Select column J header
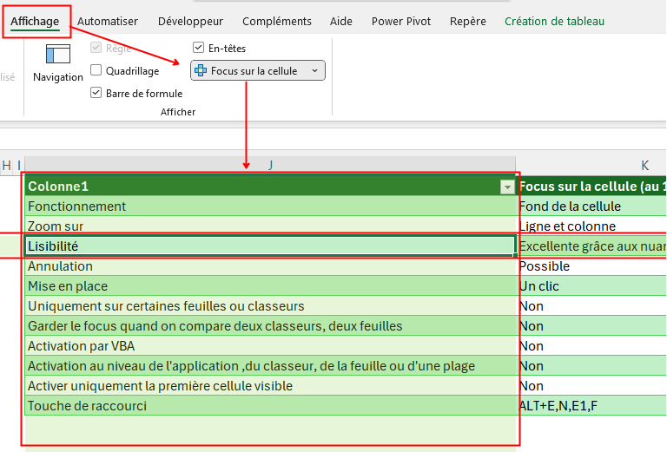Screen dimensions: 667x452 click(x=270, y=165)
